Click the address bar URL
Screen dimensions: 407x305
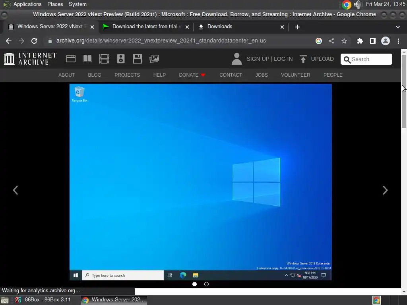161,41
